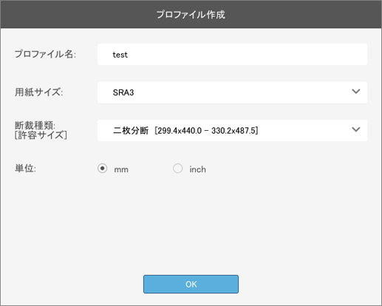
Task: Select the inch unit radio button
Action: pos(177,169)
